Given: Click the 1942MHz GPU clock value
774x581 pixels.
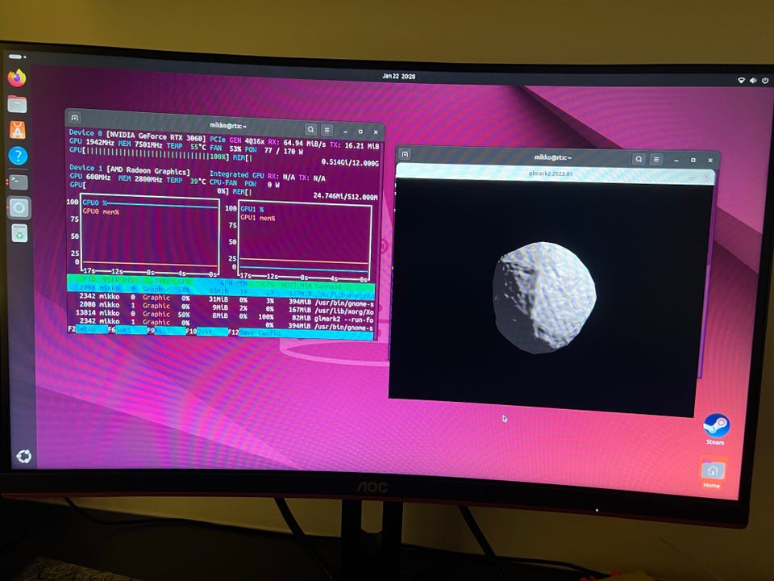Looking at the screenshot, I should coord(100,142).
